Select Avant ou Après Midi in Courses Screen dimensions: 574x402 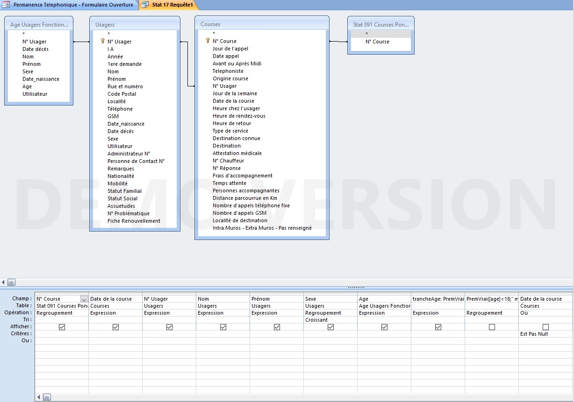[237, 63]
